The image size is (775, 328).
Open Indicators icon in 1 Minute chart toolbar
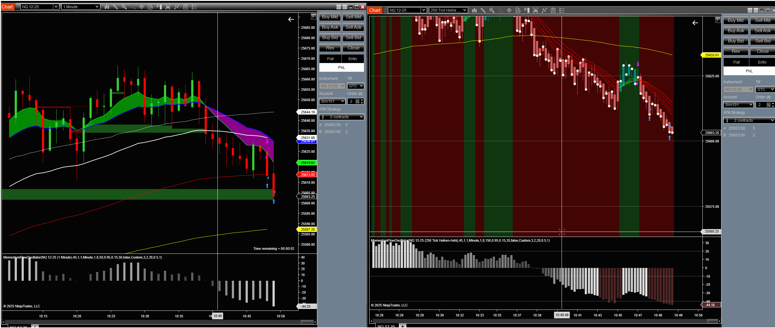[x=177, y=7]
